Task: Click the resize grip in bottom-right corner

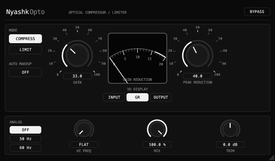Action: pos(272,158)
